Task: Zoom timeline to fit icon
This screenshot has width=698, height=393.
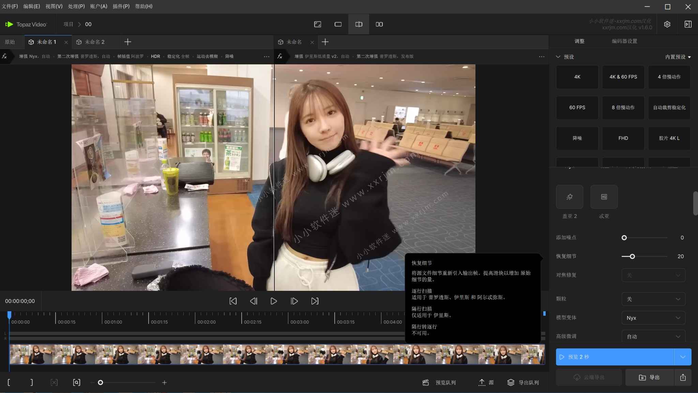Action: pyautogui.click(x=77, y=382)
